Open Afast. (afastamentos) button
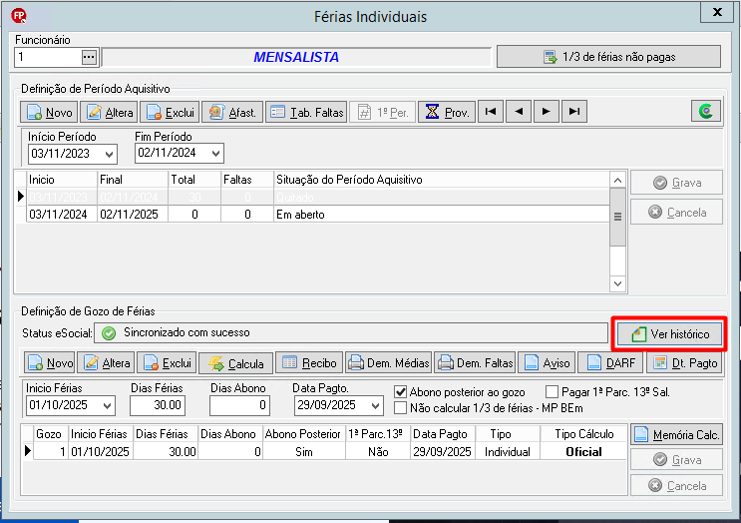 tap(232, 112)
